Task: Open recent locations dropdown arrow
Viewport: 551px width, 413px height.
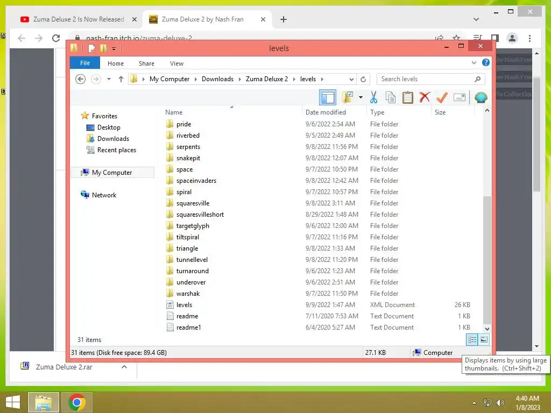Action: tap(109, 79)
